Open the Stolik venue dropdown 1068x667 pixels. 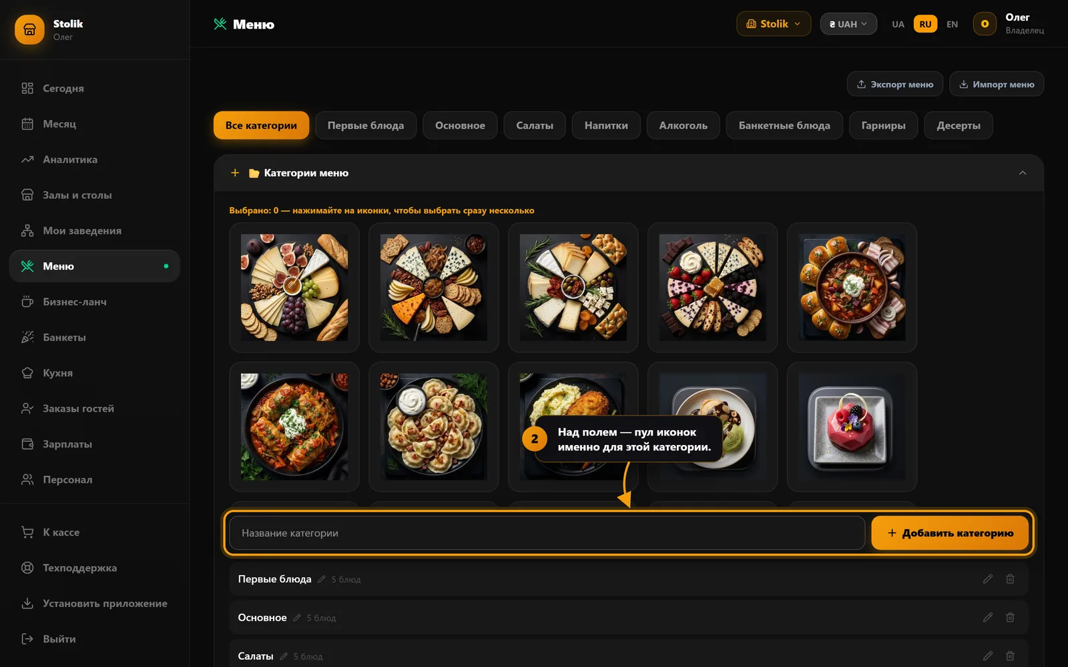coord(774,24)
